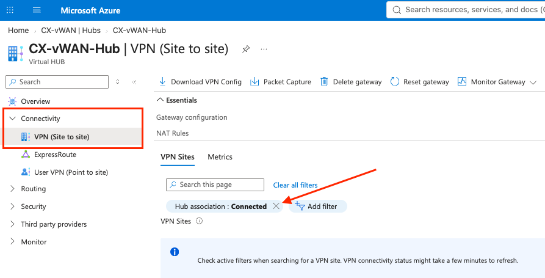
Task: Click Download VPN Config
Action: 200,82
